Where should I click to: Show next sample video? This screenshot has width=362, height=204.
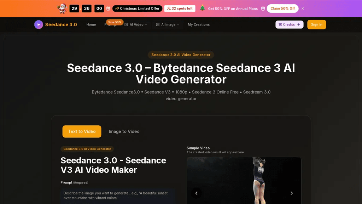(292, 193)
